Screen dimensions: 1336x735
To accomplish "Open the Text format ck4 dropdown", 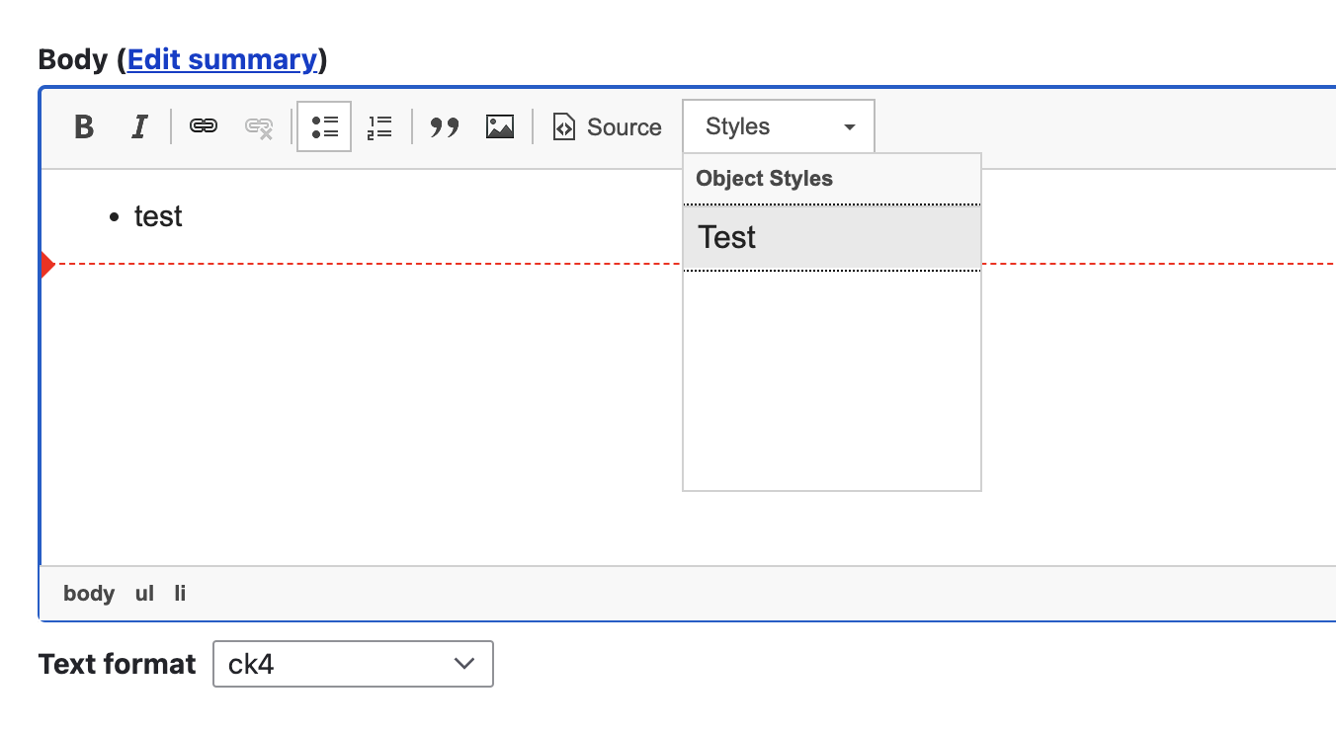I will [x=353, y=664].
